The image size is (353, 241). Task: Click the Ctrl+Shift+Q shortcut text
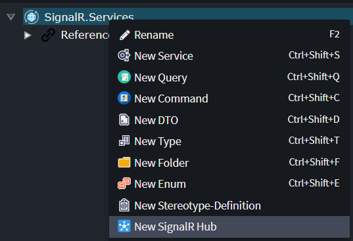coord(314,77)
